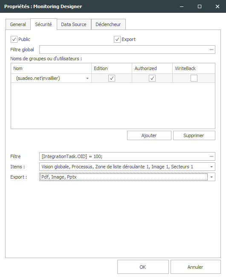Open the Filtre global ellipsis editor

(211, 50)
